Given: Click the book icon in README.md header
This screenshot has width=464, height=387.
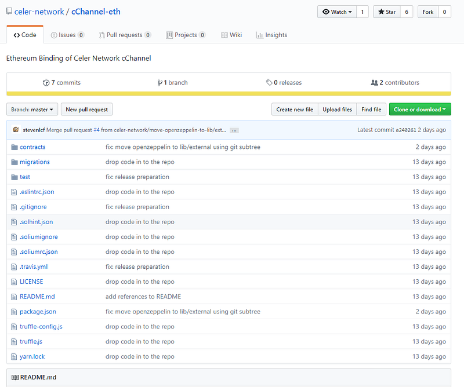Looking at the screenshot, I should pos(15,377).
